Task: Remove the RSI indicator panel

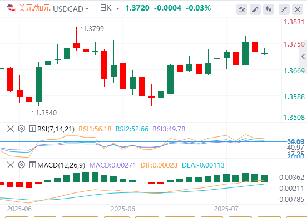Action: (11, 129)
